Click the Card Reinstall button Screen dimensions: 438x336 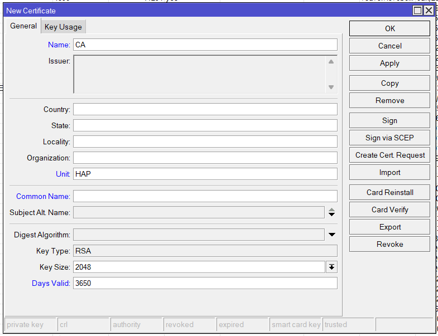click(x=389, y=193)
